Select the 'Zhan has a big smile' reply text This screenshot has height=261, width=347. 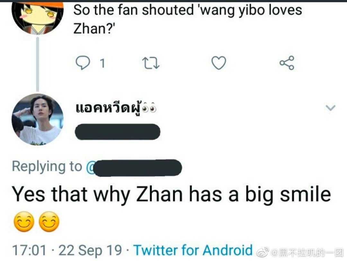click(171, 194)
